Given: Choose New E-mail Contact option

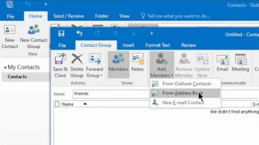Looking at the screenshot, I should tap(185, 103).
